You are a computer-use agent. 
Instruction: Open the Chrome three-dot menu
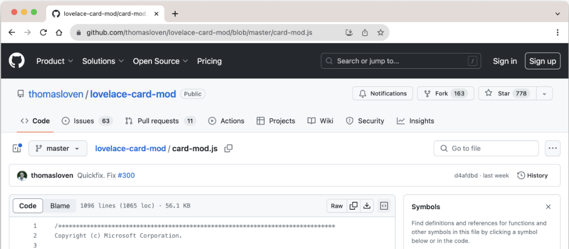coord(558,32)
